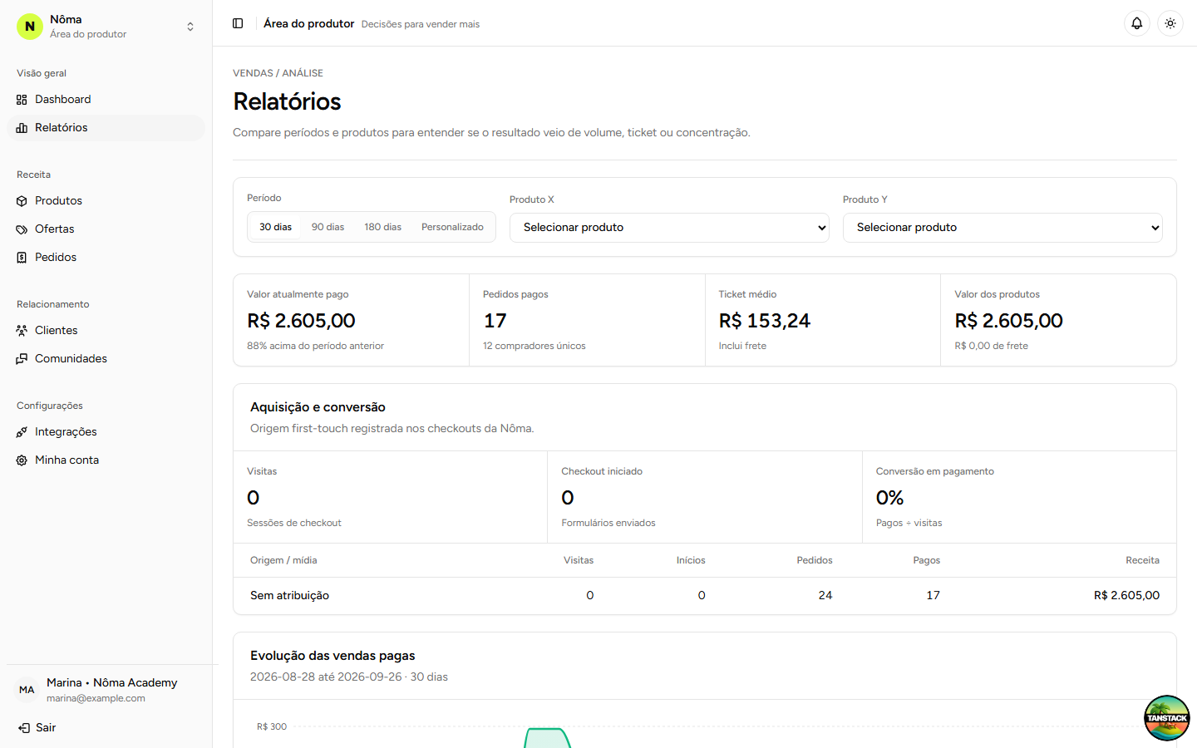The image size is (1197, 748).
Task: Click Sair to log out
Action: pos(46,728)
